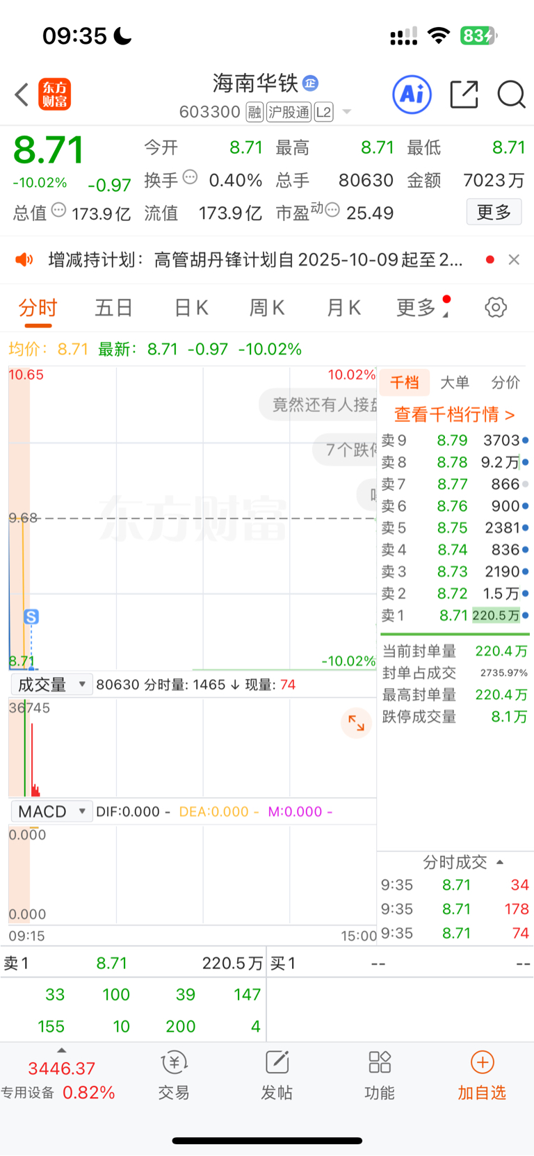Tap the 卖2 row at 8.72
This screenshot has height=1156, width=534.
coord(455,594)
